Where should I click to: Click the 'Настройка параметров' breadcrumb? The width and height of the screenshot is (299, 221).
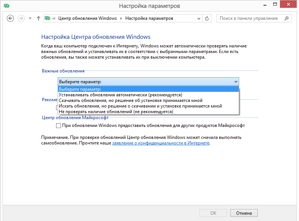tap(149, 18)
